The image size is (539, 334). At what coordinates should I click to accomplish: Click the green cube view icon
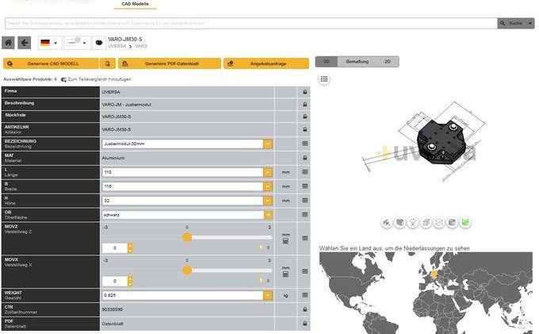coord(465,223)
